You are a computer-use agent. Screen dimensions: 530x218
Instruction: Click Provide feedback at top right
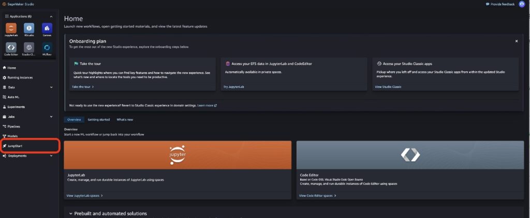[x=500, y=4]
